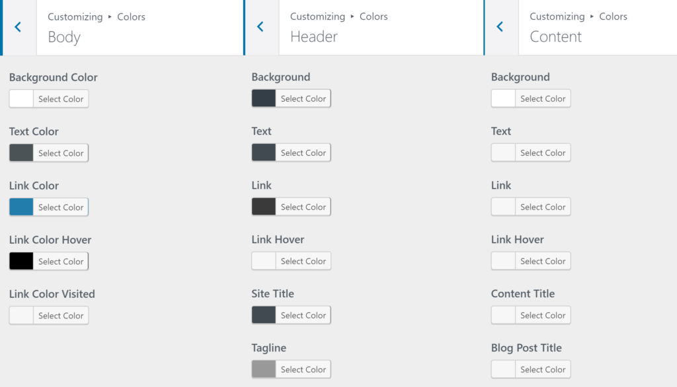The width and height of the screenshot is (677, 387).
Task: Select Color for Content Title
Action: tap(543, 315)
